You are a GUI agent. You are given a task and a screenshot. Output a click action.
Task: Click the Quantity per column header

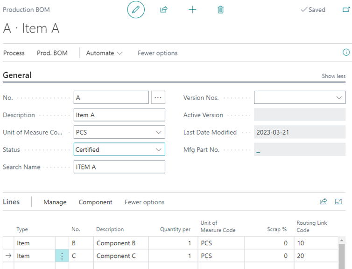[175, 229]
